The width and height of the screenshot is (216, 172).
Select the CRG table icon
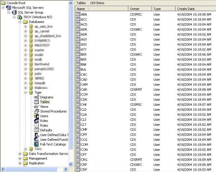pos(78,159)
